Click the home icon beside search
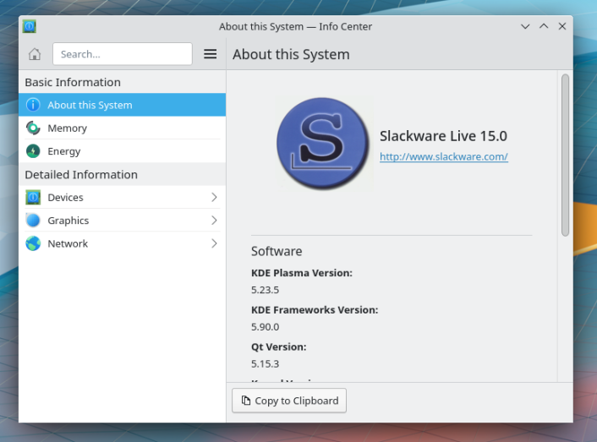597x442 pixels. [x=35, y=54]
